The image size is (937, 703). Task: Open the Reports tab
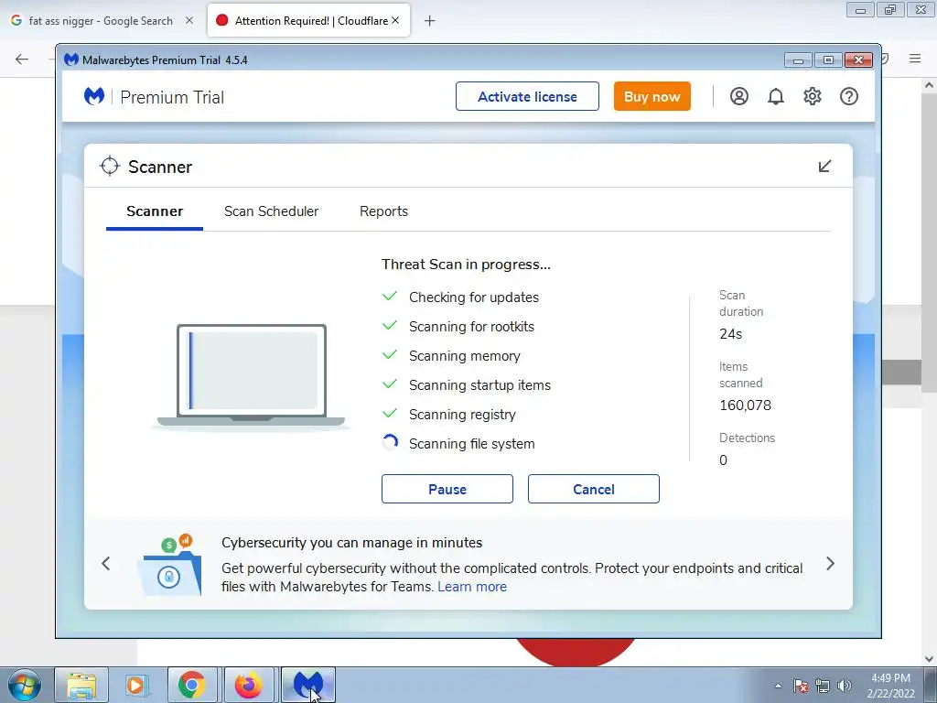(383, 211)
